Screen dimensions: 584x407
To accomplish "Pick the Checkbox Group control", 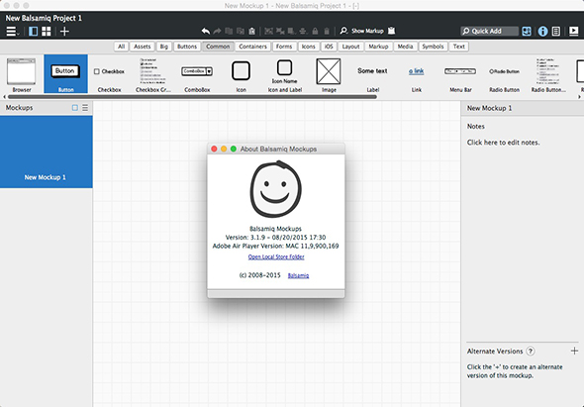I will [153, 74].
